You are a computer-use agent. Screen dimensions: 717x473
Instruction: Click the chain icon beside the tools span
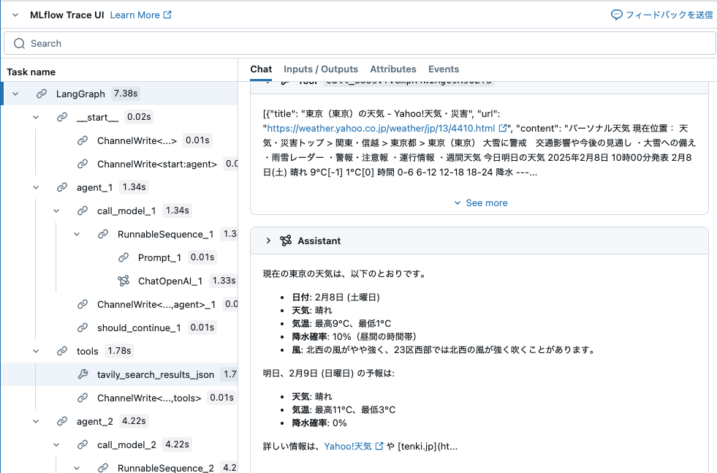point(62,350)
